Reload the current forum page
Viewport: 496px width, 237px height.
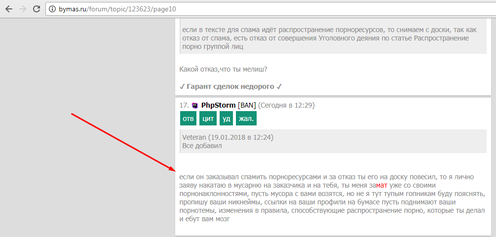click(36, 9)
